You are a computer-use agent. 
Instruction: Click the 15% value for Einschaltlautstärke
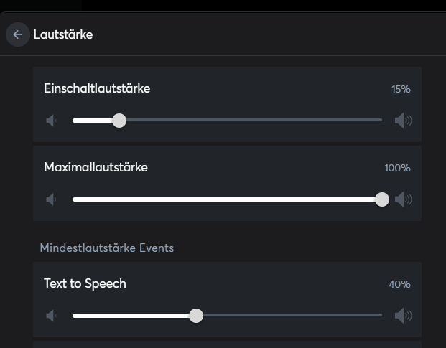tap(401, 90)
